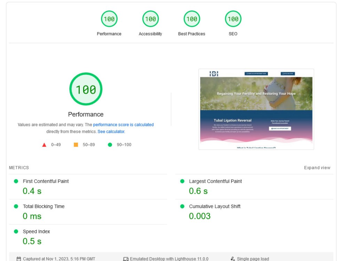Viewport: 348px width, 261px height.
Task: Select the Speed Index metric label
Action: coord(37,231)
